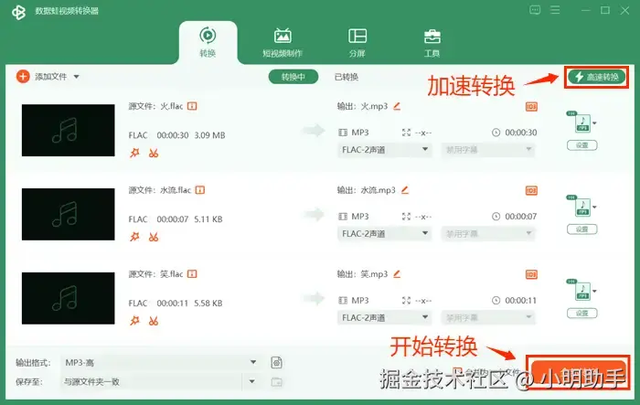Screen dimensions: 640x405
Task: Enable 高速转换 mode
Action: [597, 77]
